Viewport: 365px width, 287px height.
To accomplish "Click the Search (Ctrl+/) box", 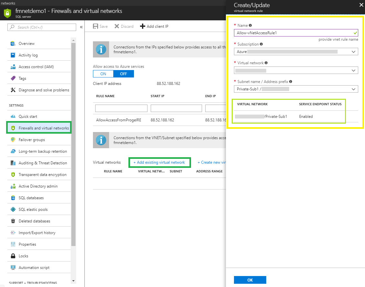I will coord(42,27).
